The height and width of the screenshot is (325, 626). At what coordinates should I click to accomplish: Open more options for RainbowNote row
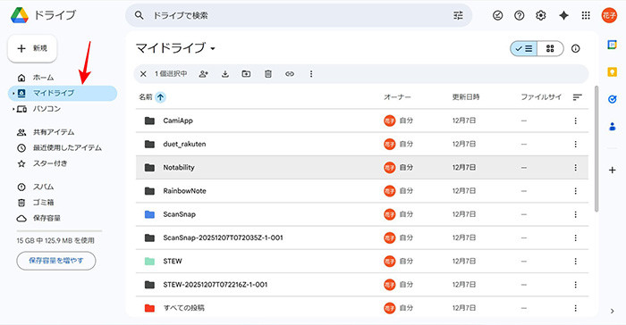click(x=575, y=191)
